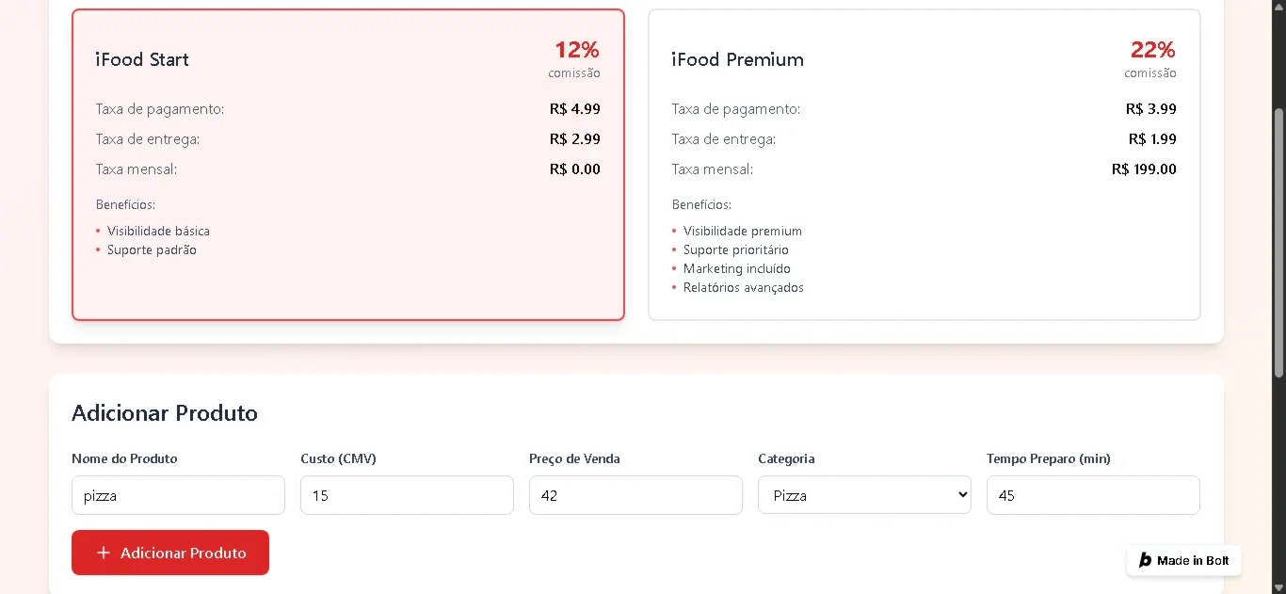Click the Preço de Venda input field
Image resolution: width=1286 pixels, height=594 pixels.
(635, 495)
